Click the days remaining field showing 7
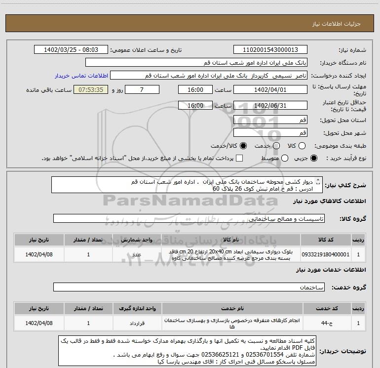Viewport: 380px width, 368px height. click(x=142, y=90)
